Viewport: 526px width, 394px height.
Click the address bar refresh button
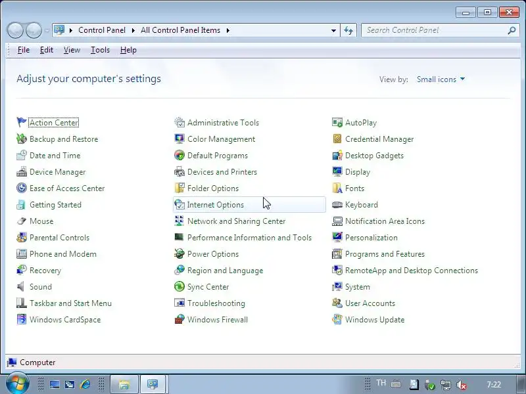tap(348, 30)
